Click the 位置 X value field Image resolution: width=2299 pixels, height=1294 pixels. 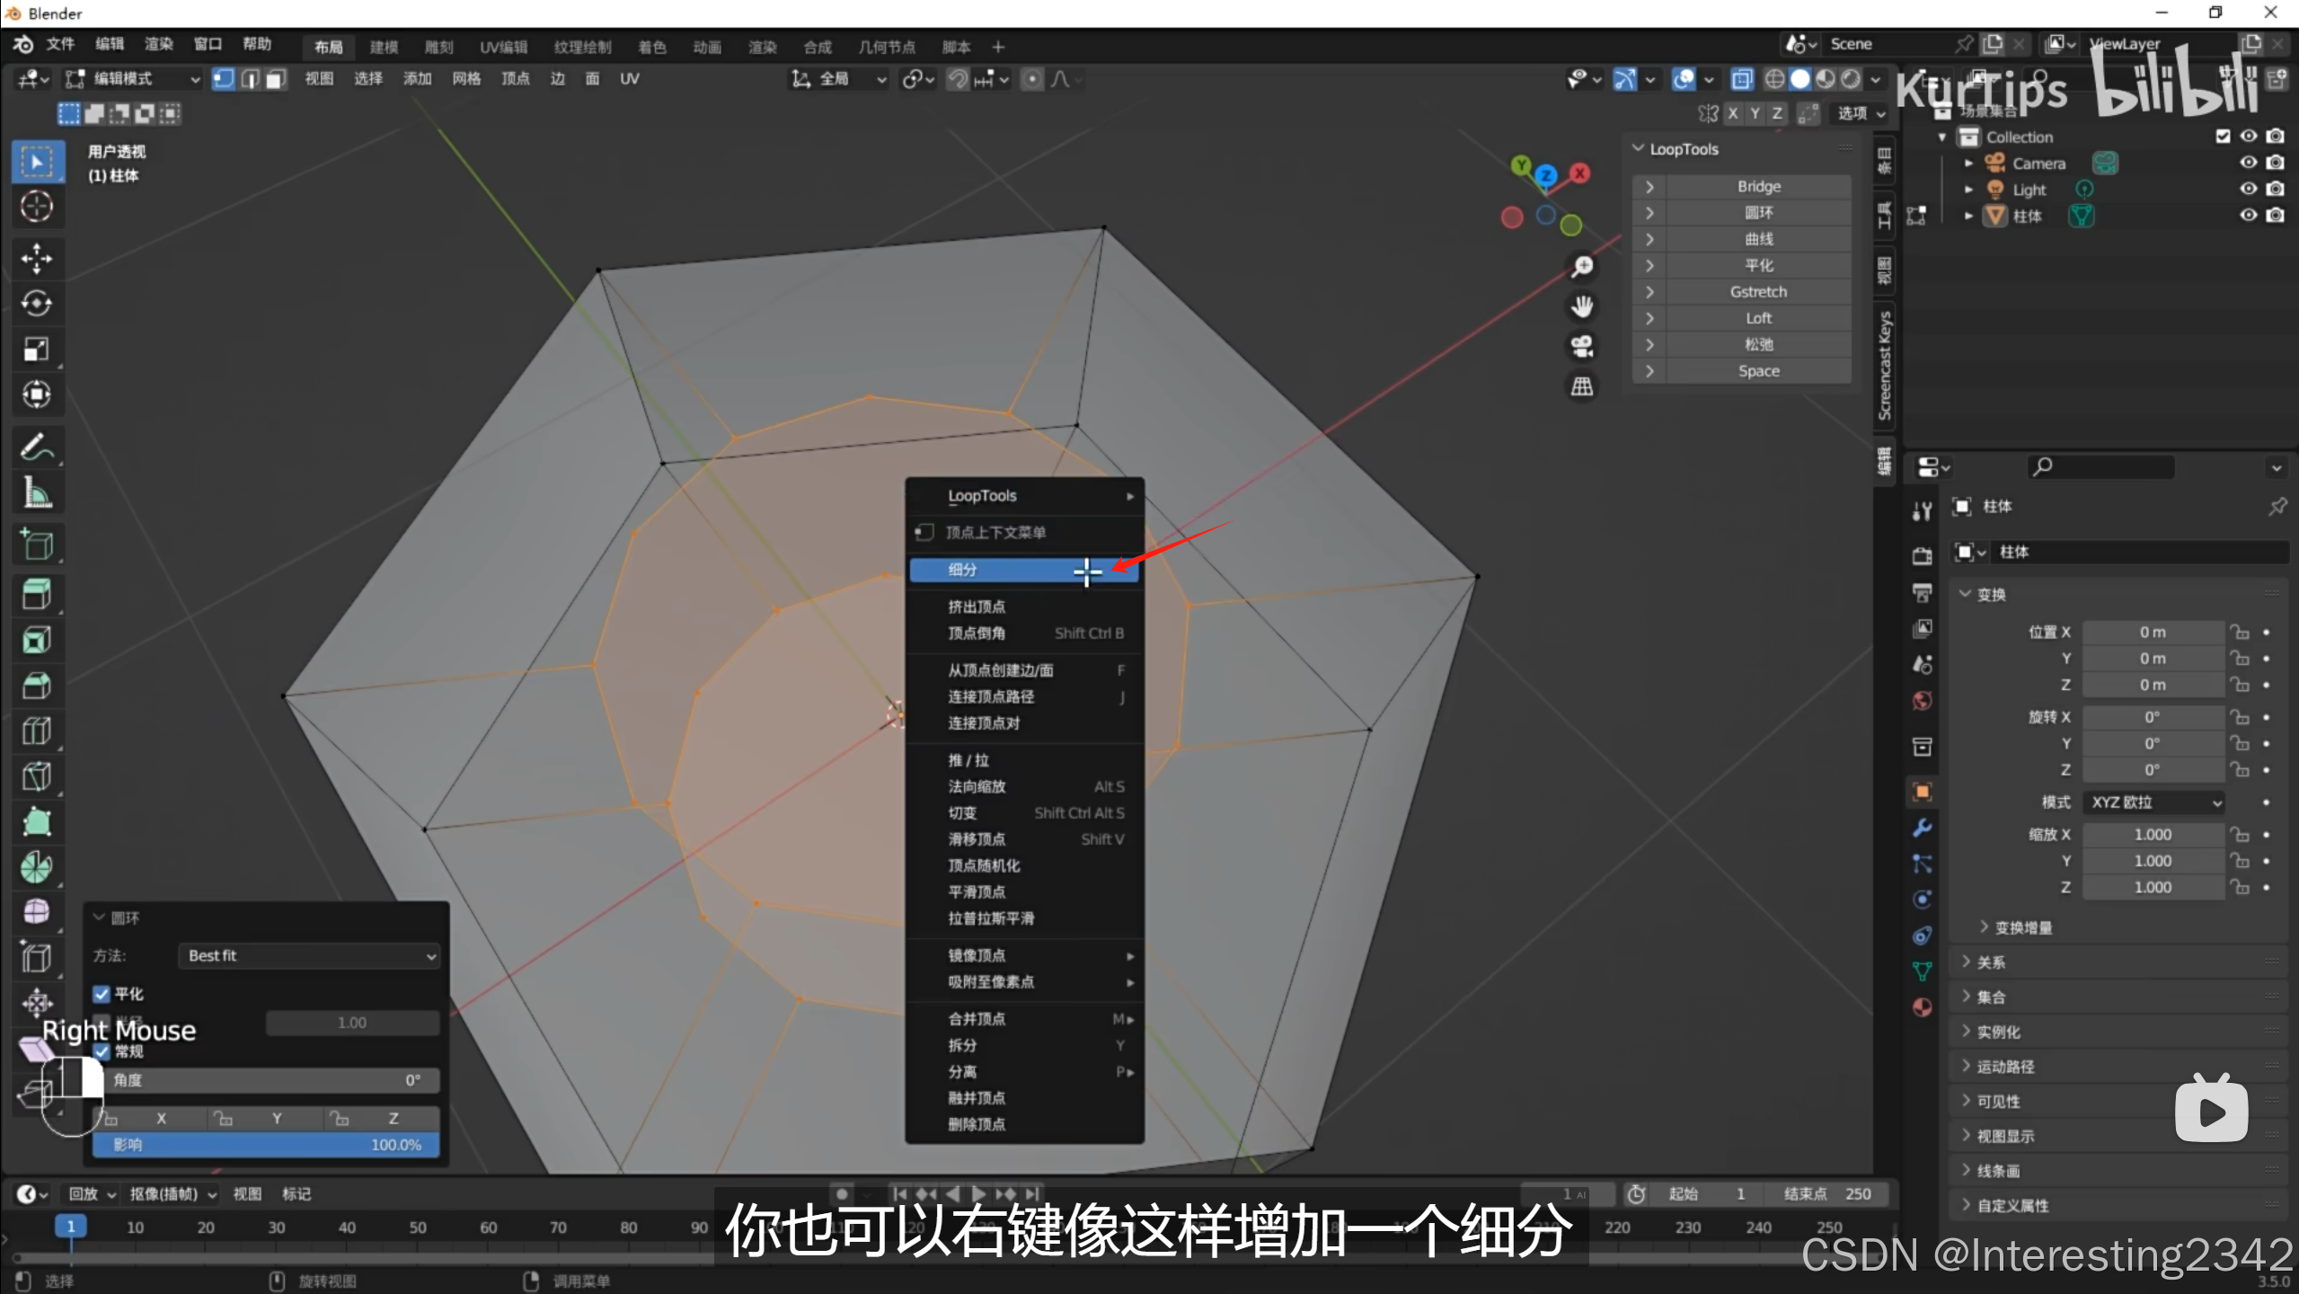tap(2152, 633)
